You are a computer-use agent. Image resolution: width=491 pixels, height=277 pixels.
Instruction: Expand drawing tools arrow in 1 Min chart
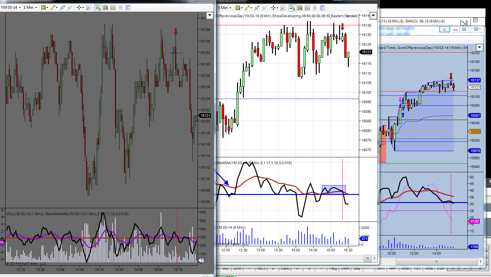point(57,7)
